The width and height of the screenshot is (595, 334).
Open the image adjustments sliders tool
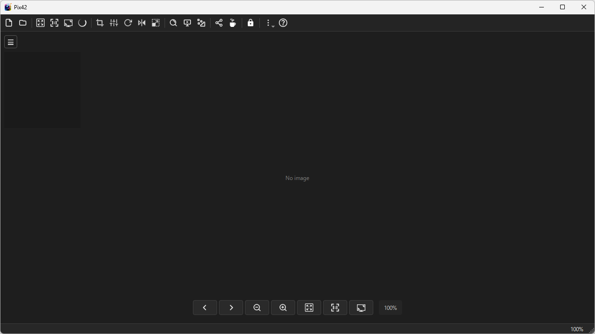point(114,23)
